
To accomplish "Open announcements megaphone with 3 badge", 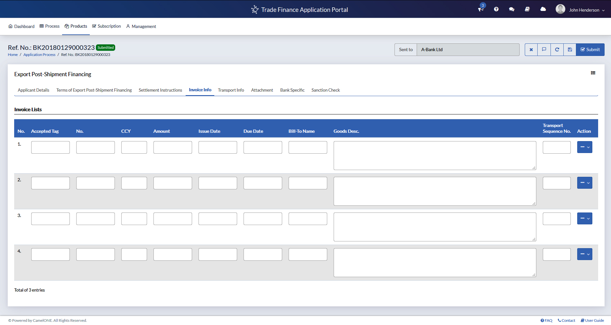I will click(x=481, y=9).
